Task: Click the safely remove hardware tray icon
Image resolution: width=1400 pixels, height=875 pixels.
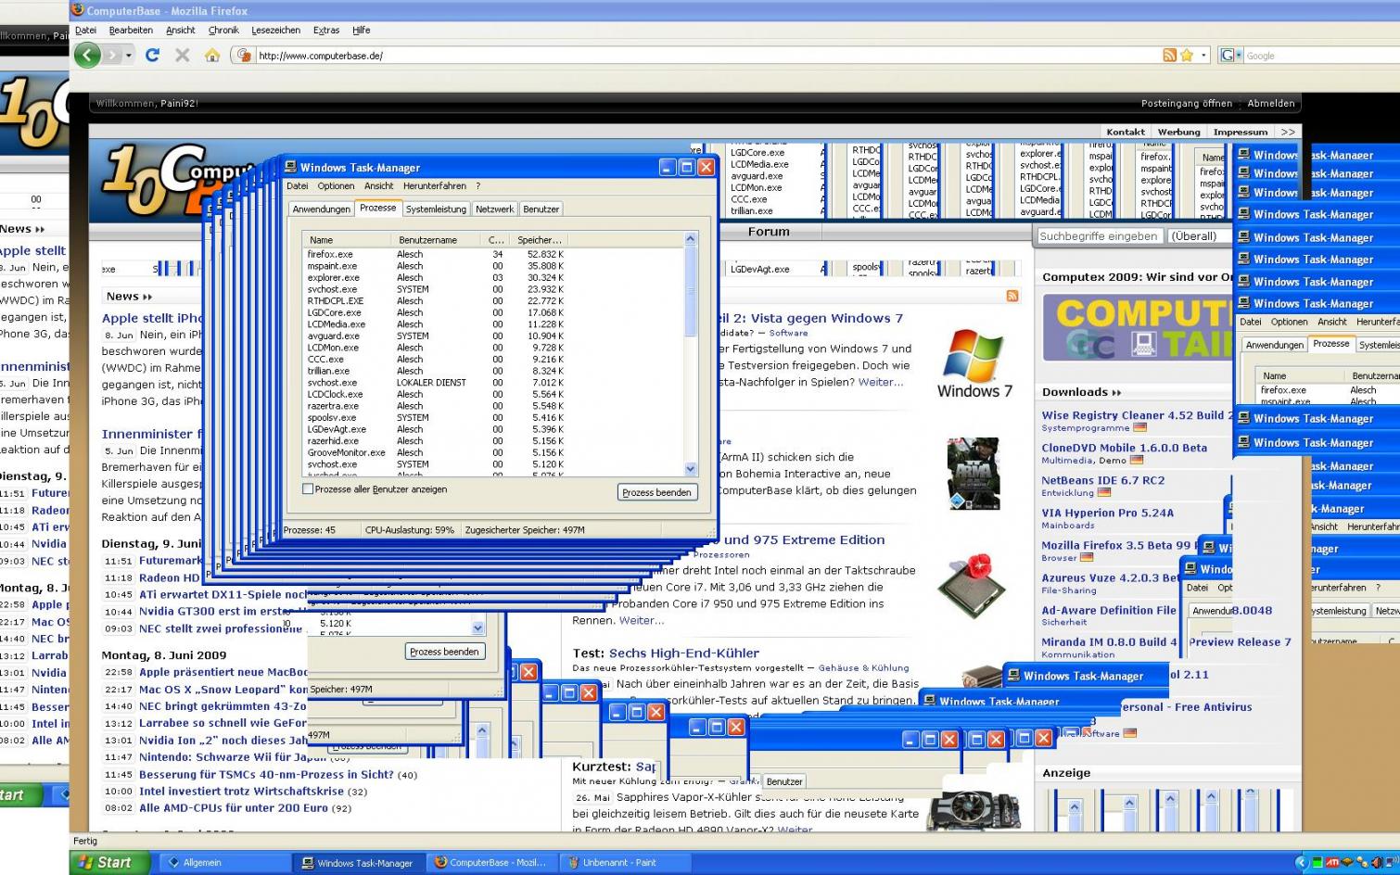Action: pos(1347,863)
